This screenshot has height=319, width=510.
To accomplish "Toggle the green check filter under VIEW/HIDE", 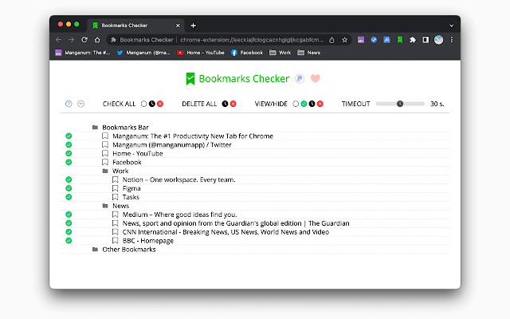I will pos(304,104).
